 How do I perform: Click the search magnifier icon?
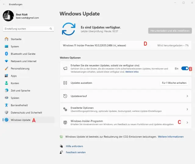[51, 29]
